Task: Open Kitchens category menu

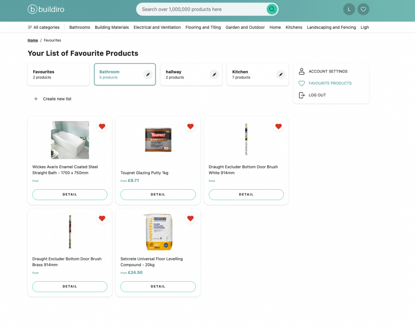Action: [294, 27]
